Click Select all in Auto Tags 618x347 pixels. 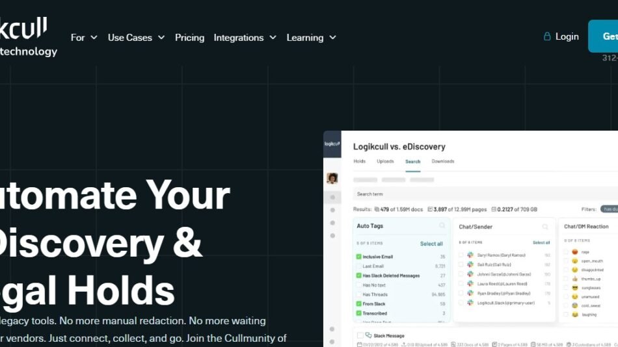click(x=431, y=244)
